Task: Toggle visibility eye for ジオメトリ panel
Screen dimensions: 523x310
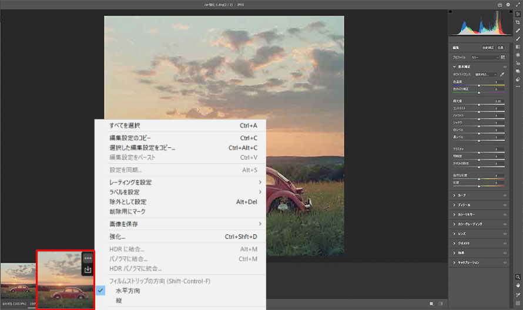Action: 505,243
